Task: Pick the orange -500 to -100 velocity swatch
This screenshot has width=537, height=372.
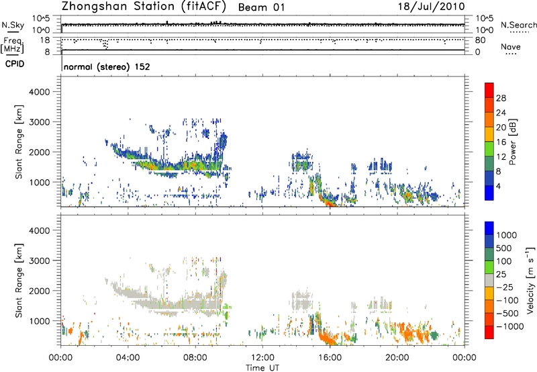Action: (489, 307)
